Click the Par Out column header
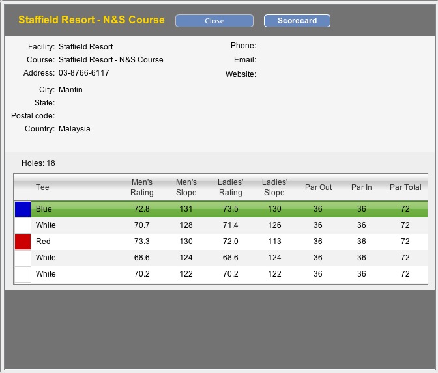Viewport: 438px width, 373px height. click(318, 187)
